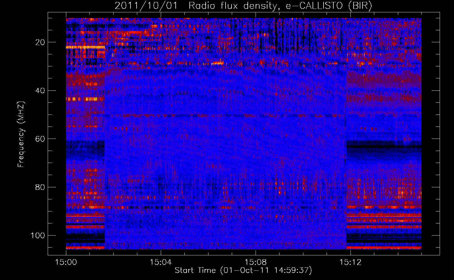Click the '60' frequency tick label
The width and height of the screenshot is (454, 280).
pyautogui.click(x=40, y=139)
